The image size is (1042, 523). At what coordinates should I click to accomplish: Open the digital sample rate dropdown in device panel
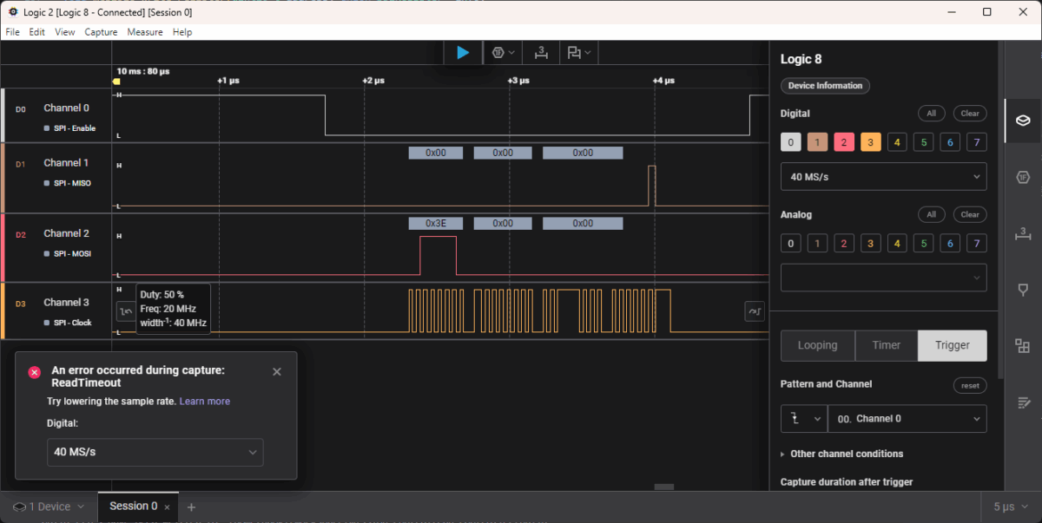coord(883,176)
